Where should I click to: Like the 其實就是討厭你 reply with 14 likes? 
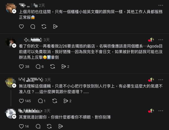(x=24, y=126)
